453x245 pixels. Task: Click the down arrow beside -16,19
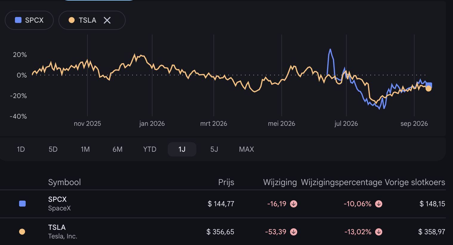pos(294,204)
